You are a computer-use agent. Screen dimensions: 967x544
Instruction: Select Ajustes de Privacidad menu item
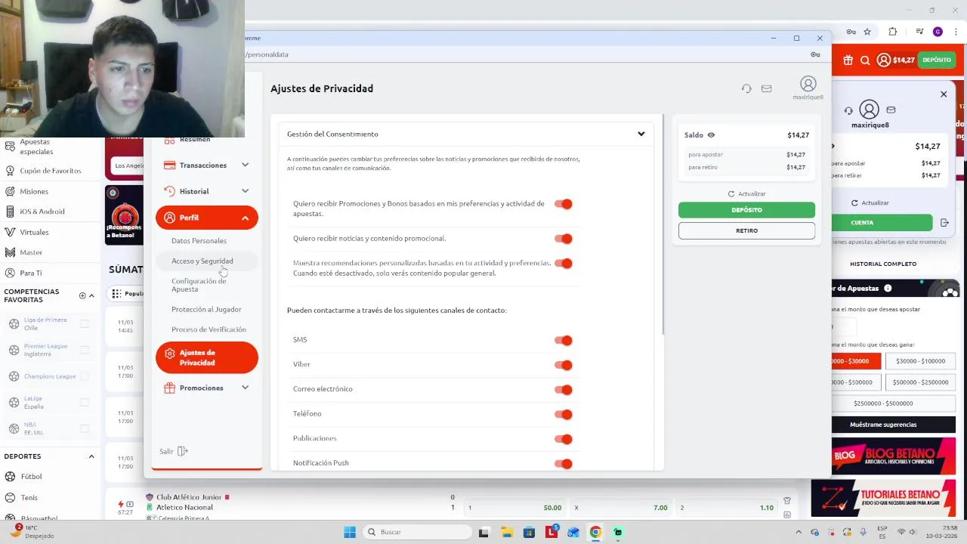click(207, 357)
